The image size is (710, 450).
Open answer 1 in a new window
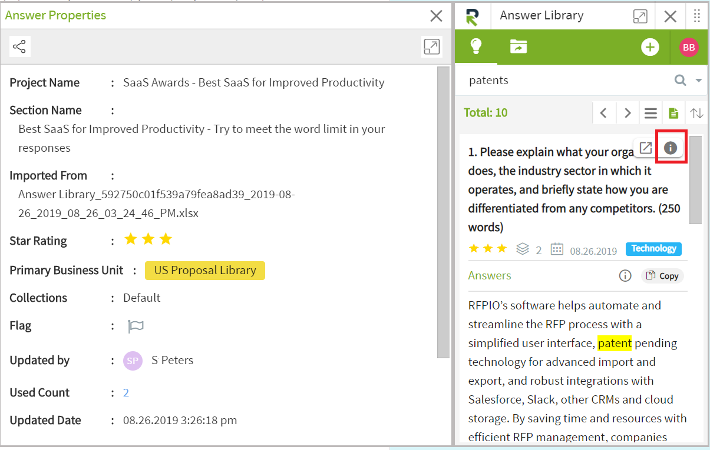pyautogui.click(x=646, y=148)
